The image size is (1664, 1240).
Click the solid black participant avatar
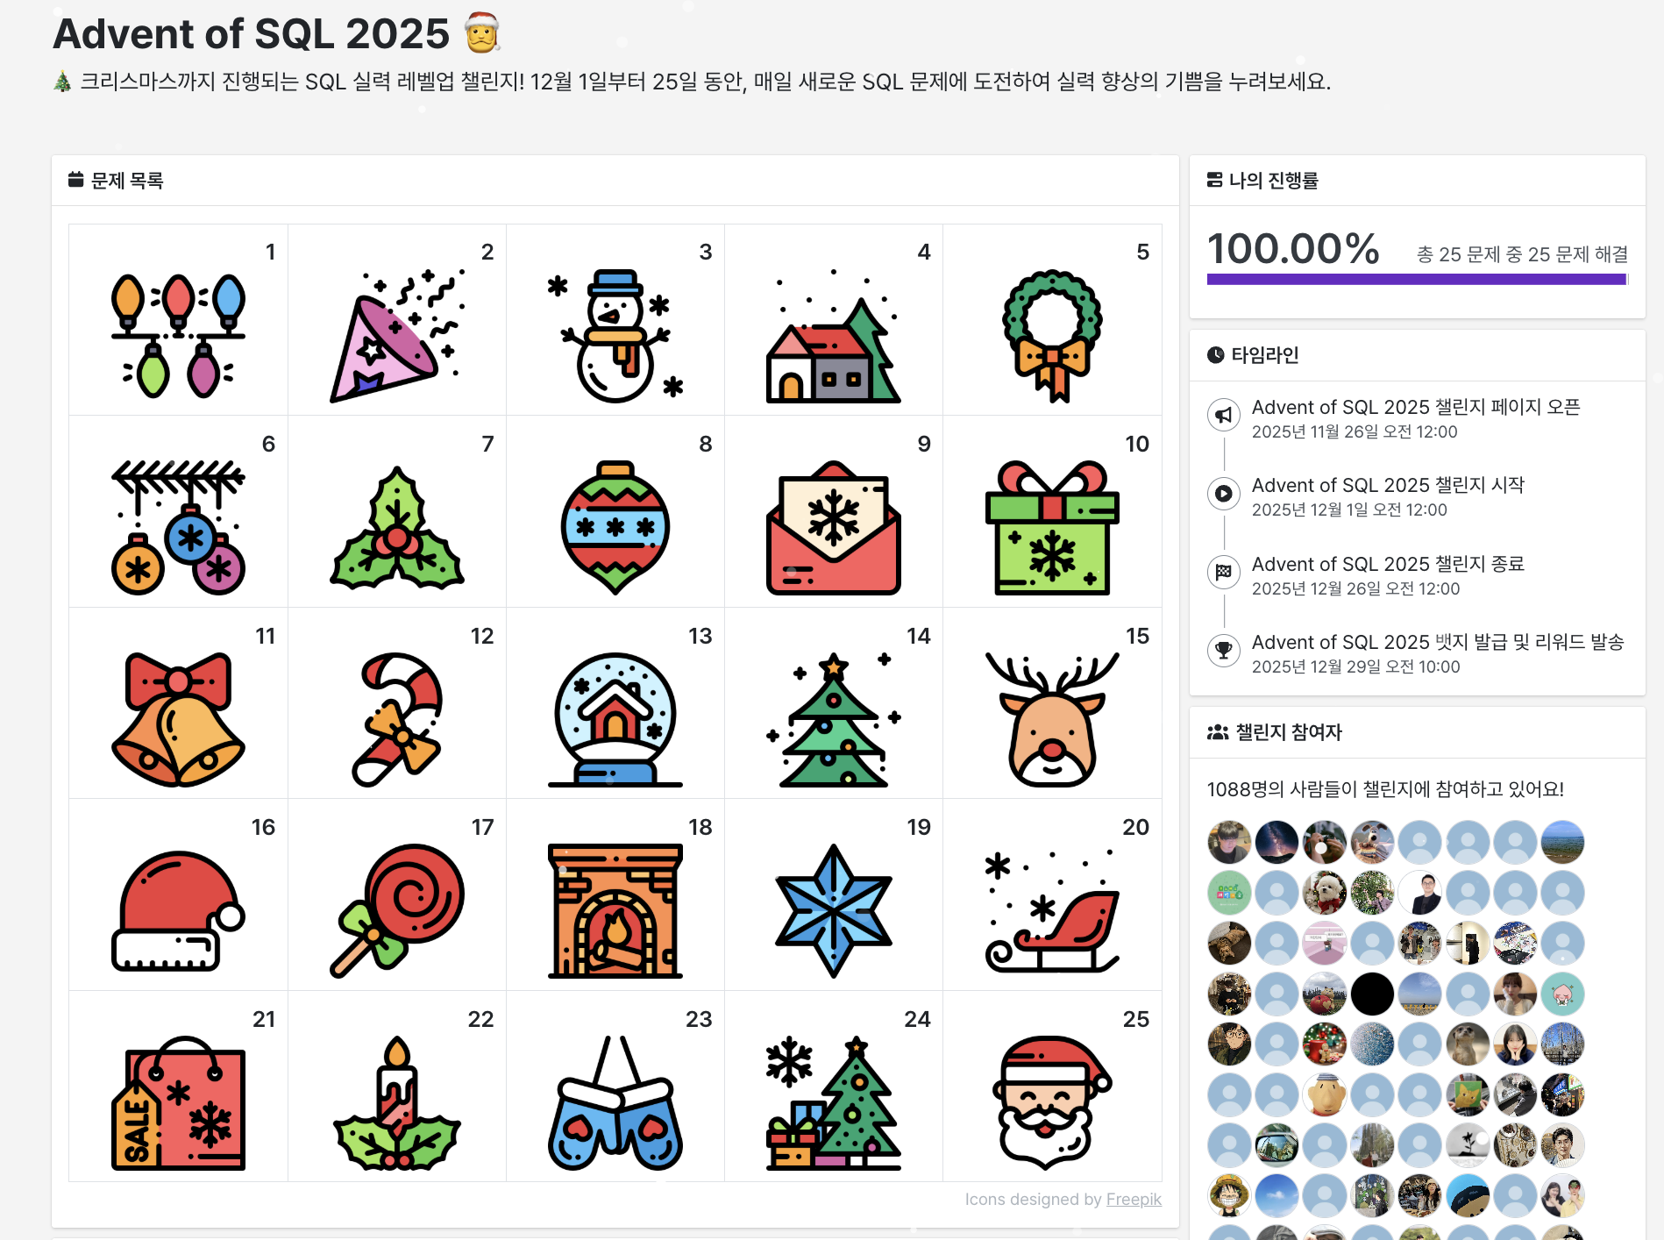(x=1372, y=994)
